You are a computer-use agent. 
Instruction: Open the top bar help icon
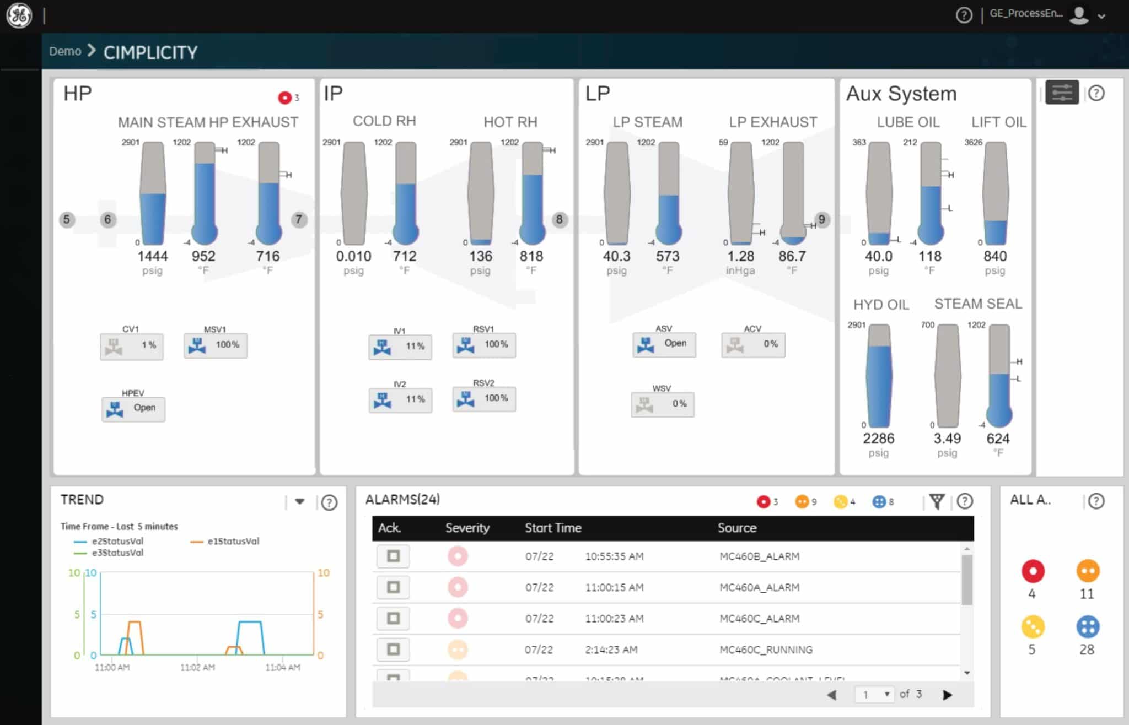pyautogui.click(x=964, y=15)
